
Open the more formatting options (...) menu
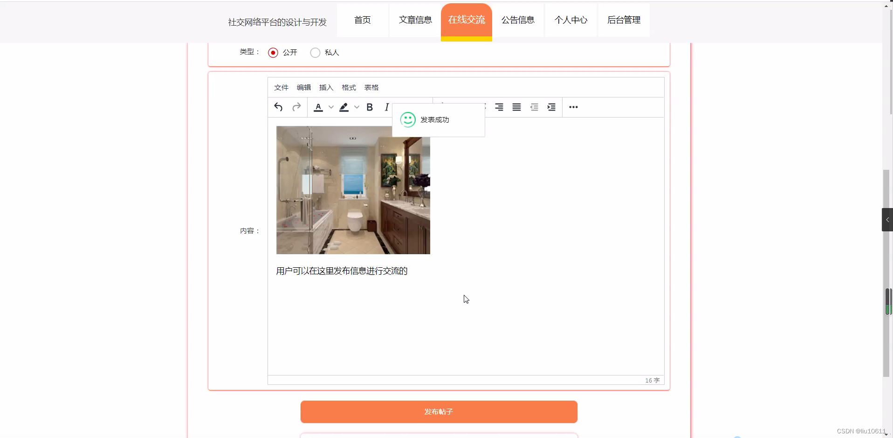pos(573,107)
